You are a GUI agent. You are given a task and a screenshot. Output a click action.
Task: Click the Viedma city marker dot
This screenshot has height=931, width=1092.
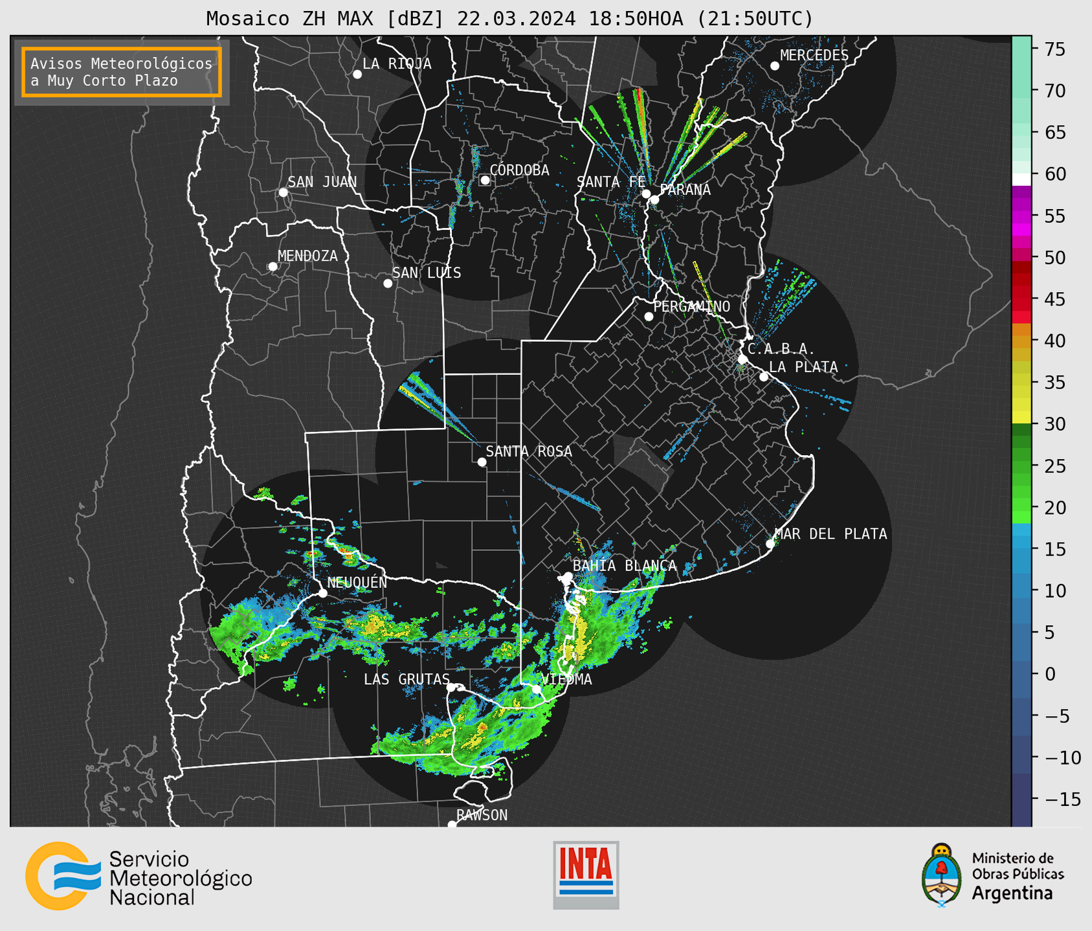[536, 690]
